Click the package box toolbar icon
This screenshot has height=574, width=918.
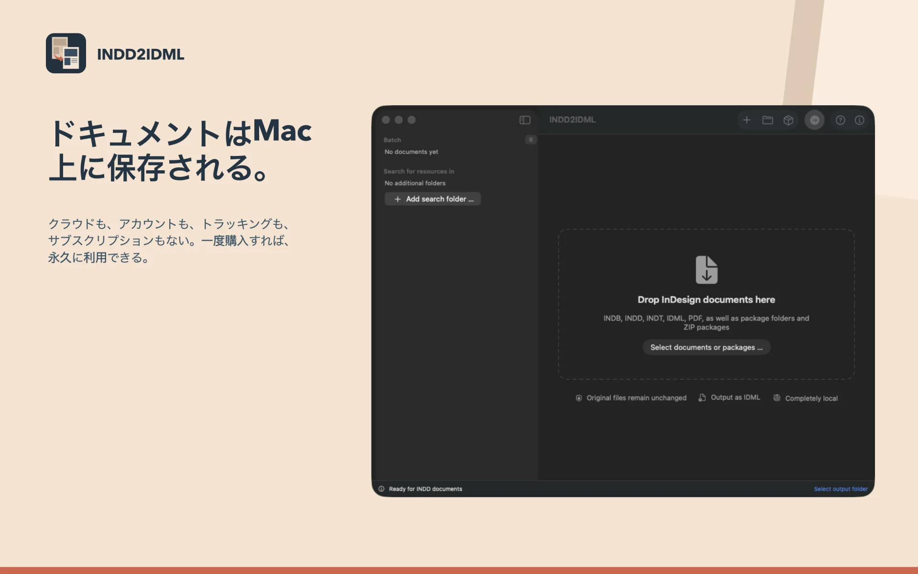(788, 120)
